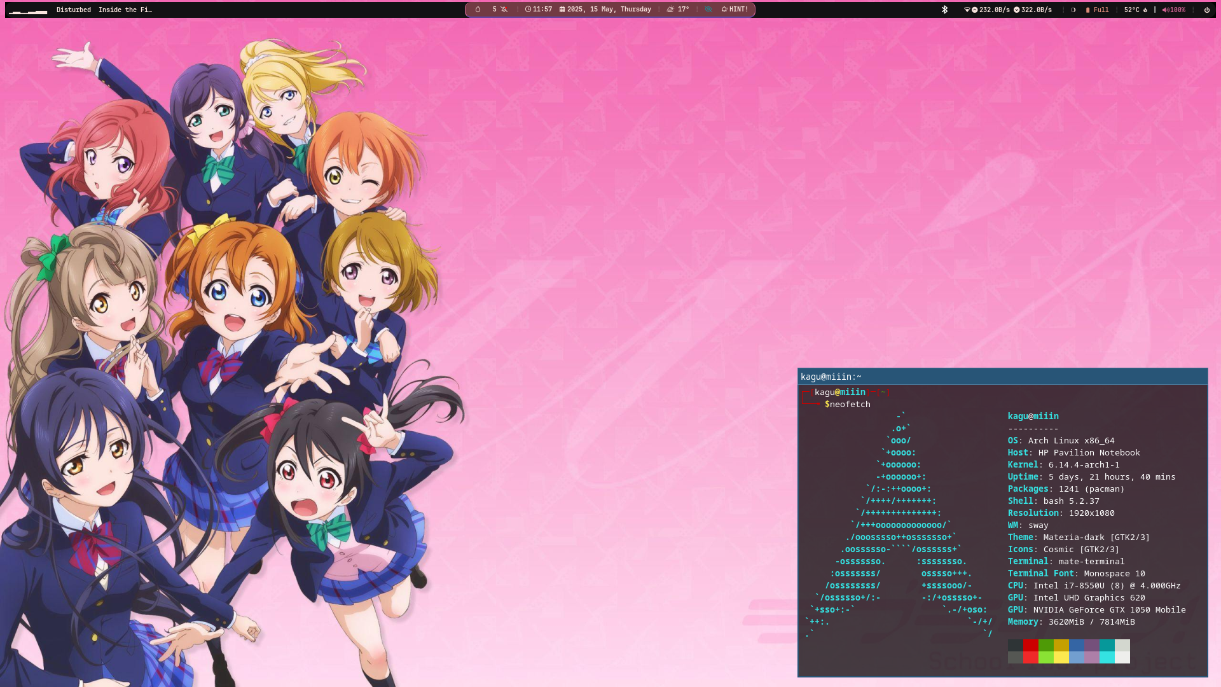Select the 'Resolution: 1920x1080' line
The height and width of the screenshot is (687, 1221).
point(1061,513)
